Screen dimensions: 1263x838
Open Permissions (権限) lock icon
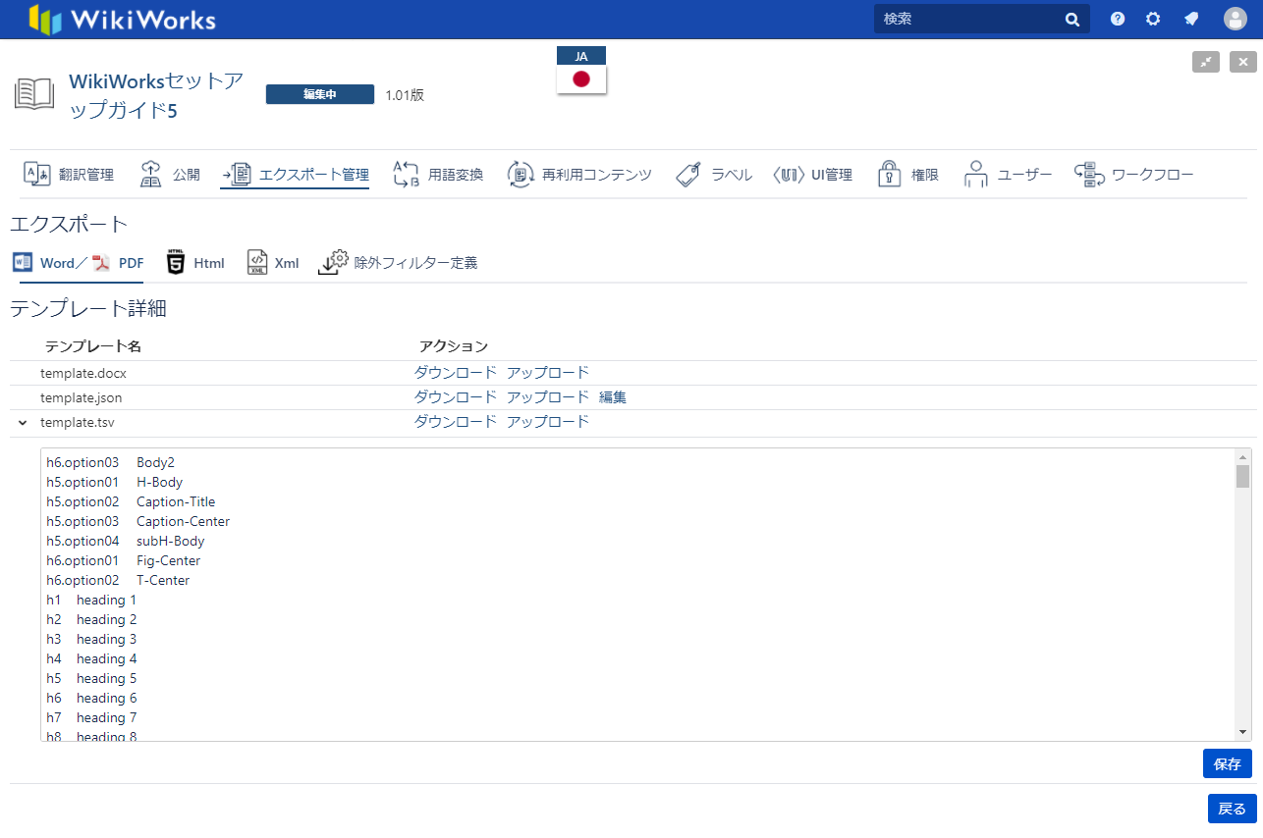889,175
